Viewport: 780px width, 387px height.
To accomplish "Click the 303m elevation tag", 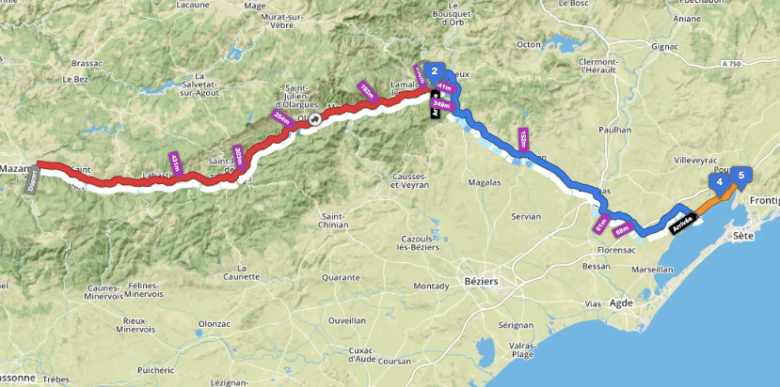I will [239, 158].
